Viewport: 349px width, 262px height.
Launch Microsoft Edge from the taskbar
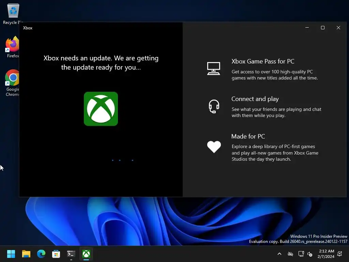pos(41,254)
